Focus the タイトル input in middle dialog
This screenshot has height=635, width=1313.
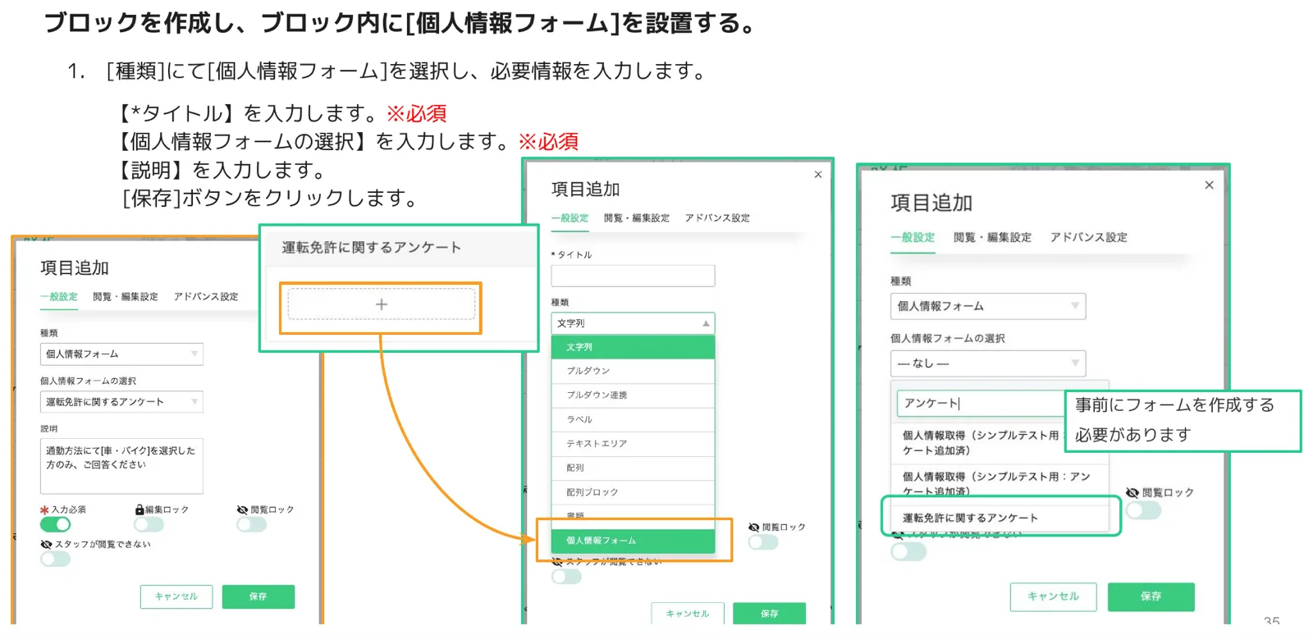[x=633, y=276]
